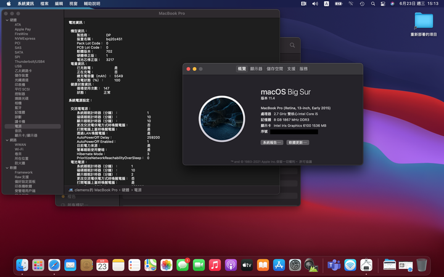This screenshot has height=277, width=444.
Task: Open Reminders from the Dock
Action: tap(134, 265)
